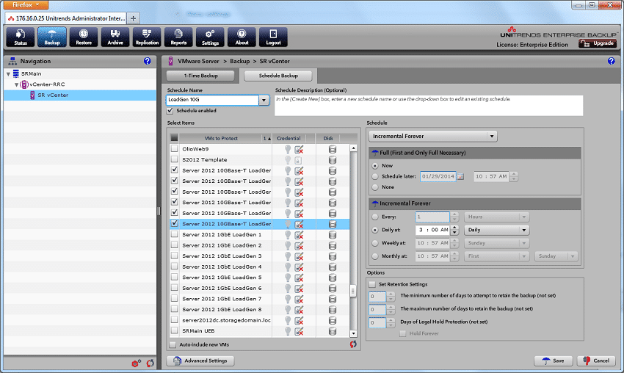The width and height of the screenshot is (624, 373).
Task: Click the Save button
Action: (x=554, y=361)
